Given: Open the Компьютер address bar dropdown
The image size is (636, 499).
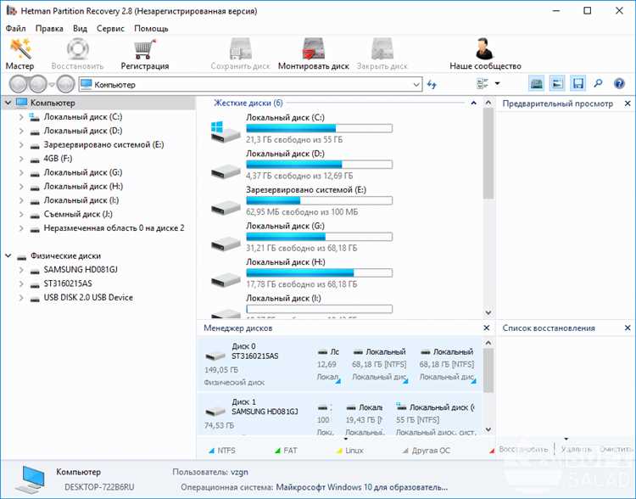Looking at the screenshot, I should pos(416,85).
